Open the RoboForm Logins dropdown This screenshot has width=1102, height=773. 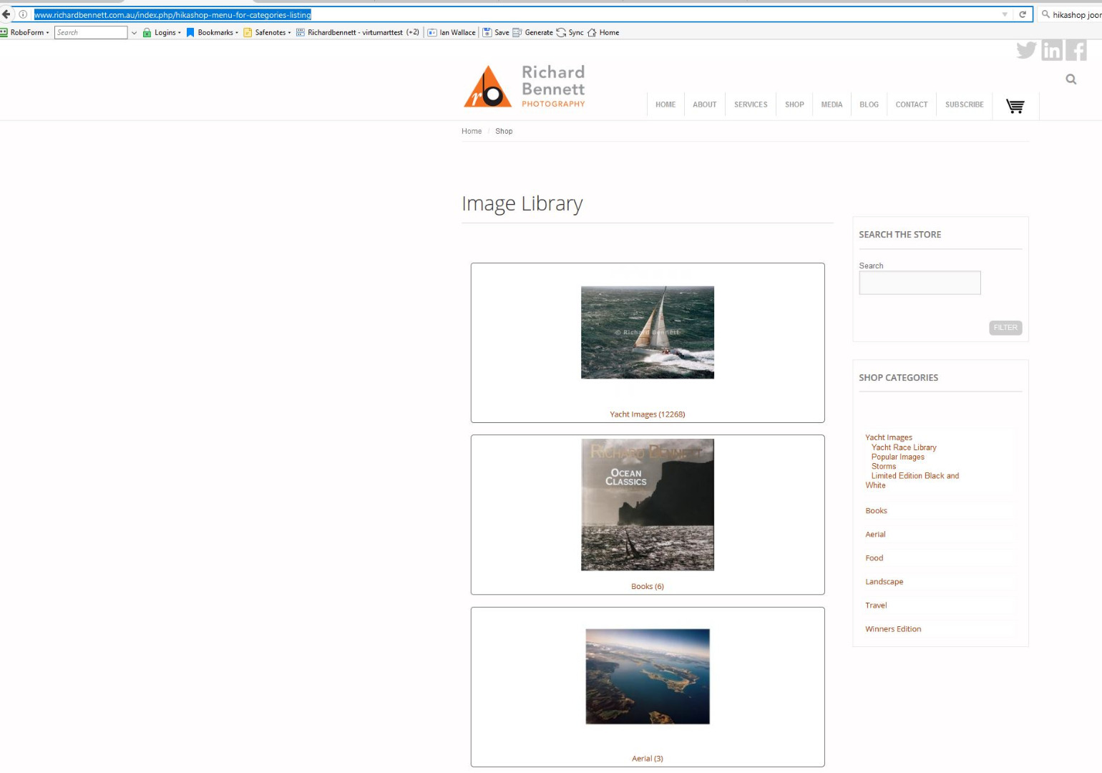click(x=162, y=32)
